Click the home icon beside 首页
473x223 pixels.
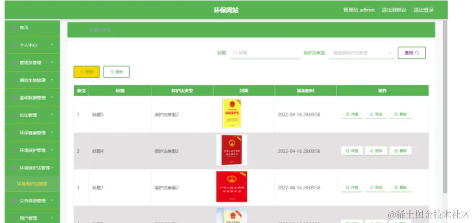coord(14,28)
